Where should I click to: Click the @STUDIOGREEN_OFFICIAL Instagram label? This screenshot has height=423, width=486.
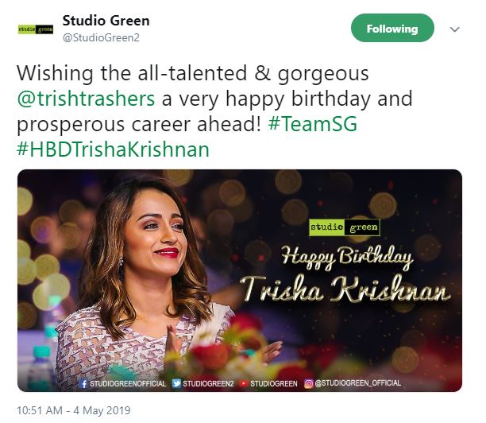(x=357, y=383)
